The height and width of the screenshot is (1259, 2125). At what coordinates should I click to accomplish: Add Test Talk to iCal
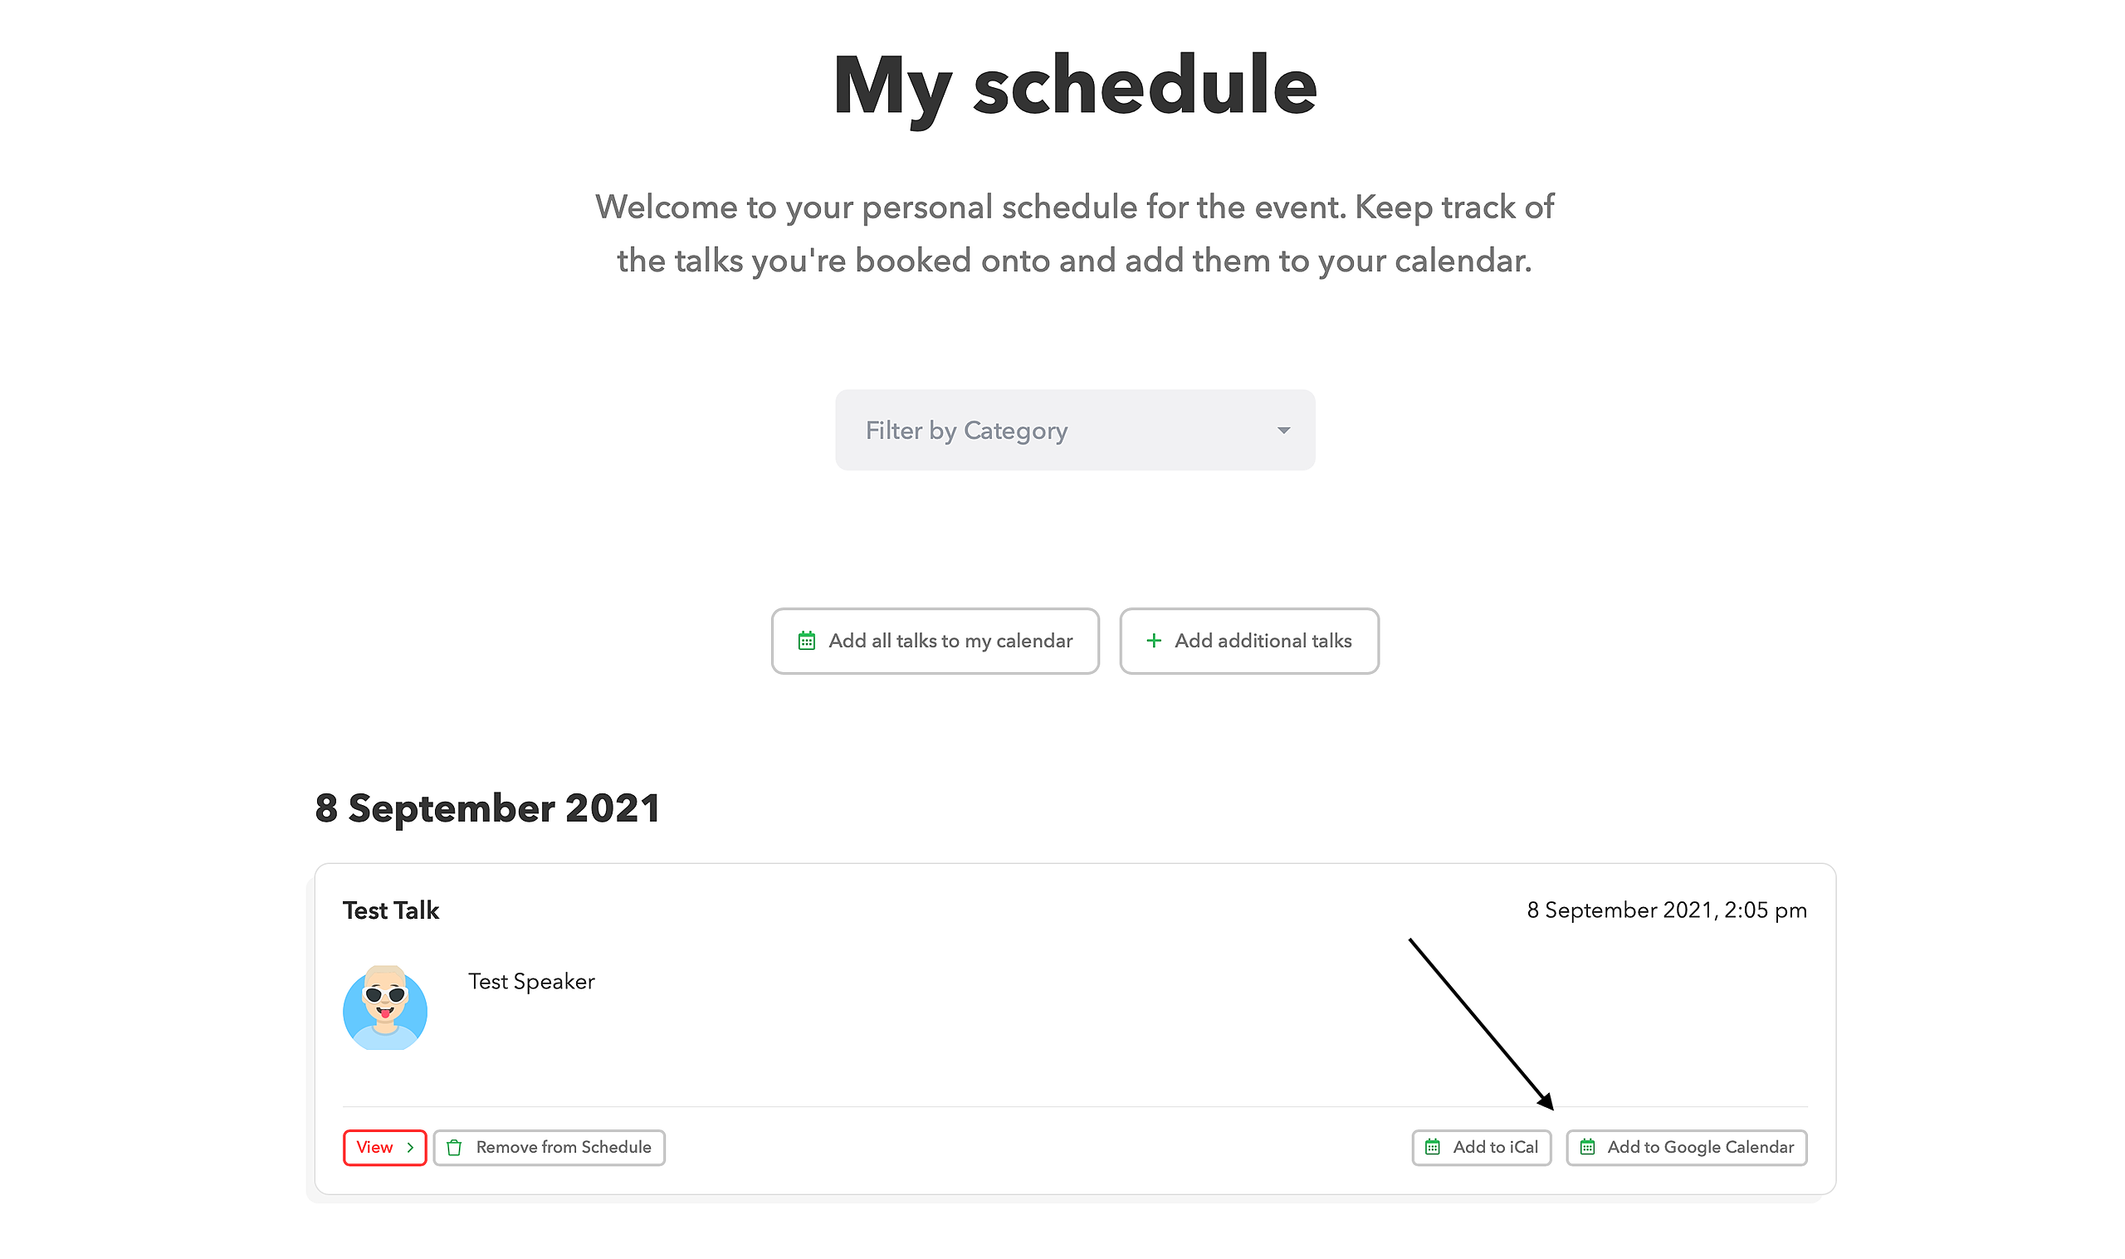pos(1481,1147)
